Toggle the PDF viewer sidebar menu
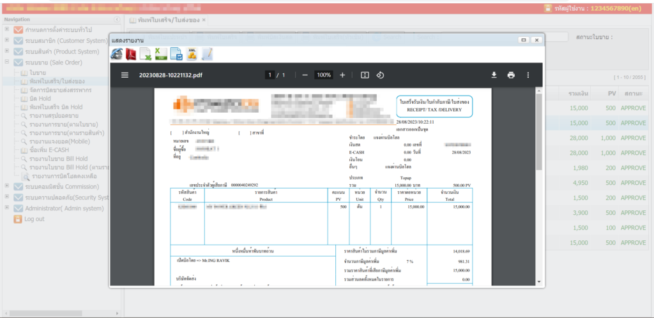The width and height of the screenshot is (654, 318). pos(125,75)
